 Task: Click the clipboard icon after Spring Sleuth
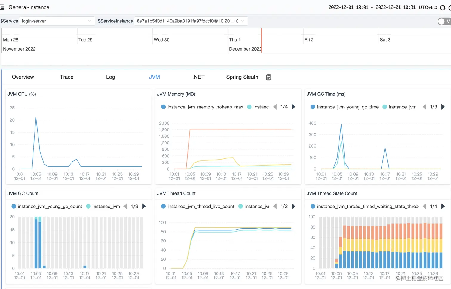coord(268,77)
